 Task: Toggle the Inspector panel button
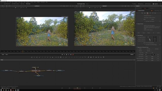[x=155, y=4]
